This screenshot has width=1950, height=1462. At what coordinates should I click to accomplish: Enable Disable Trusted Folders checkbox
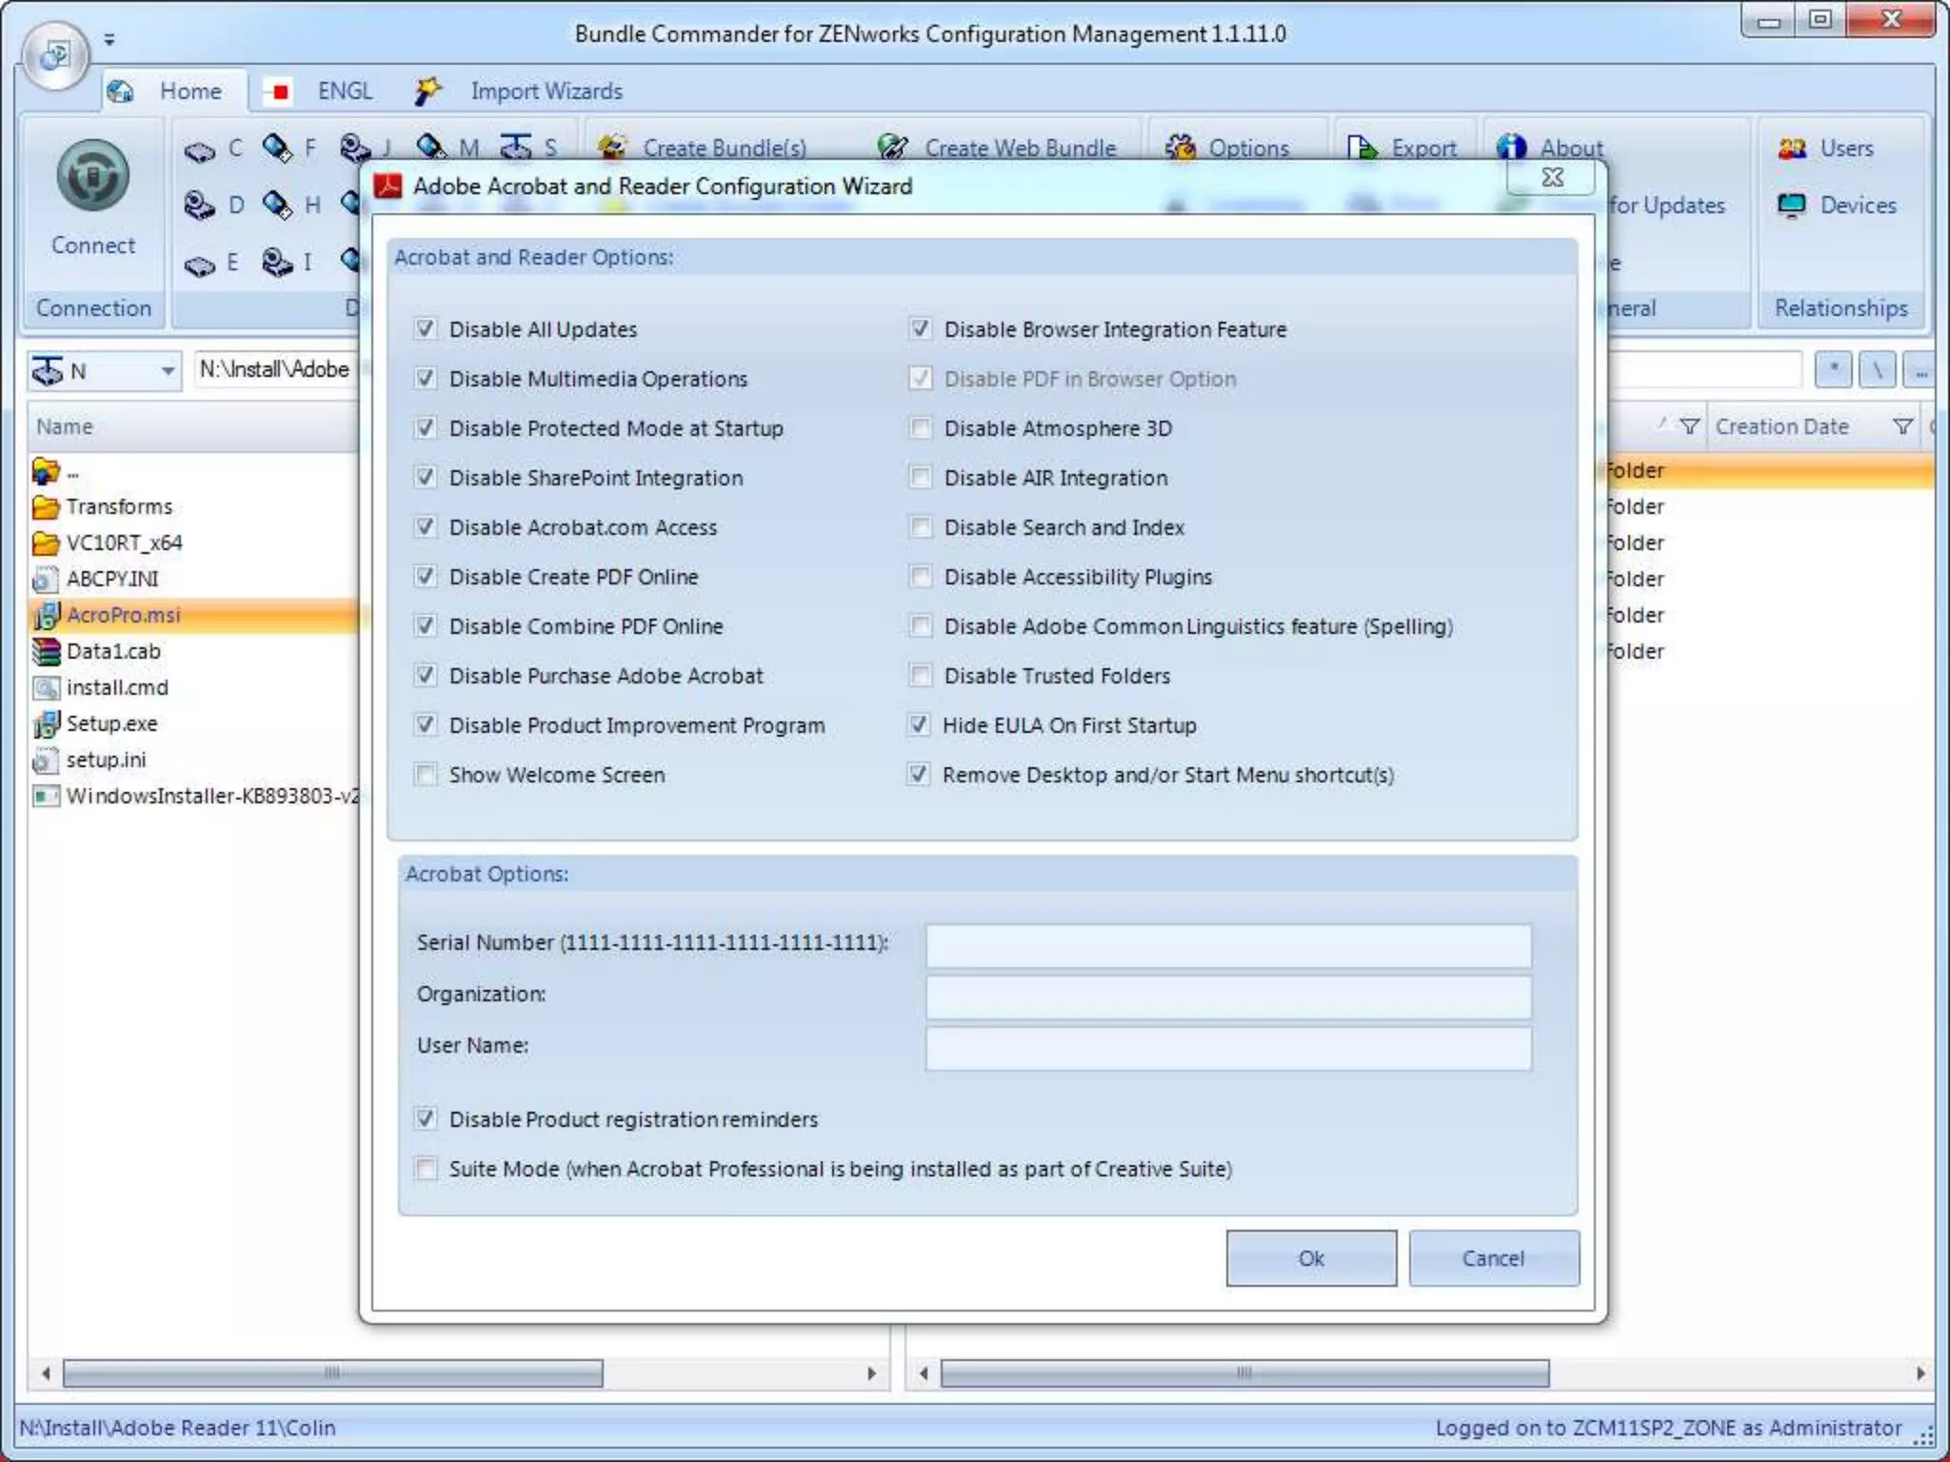[920, 676]
